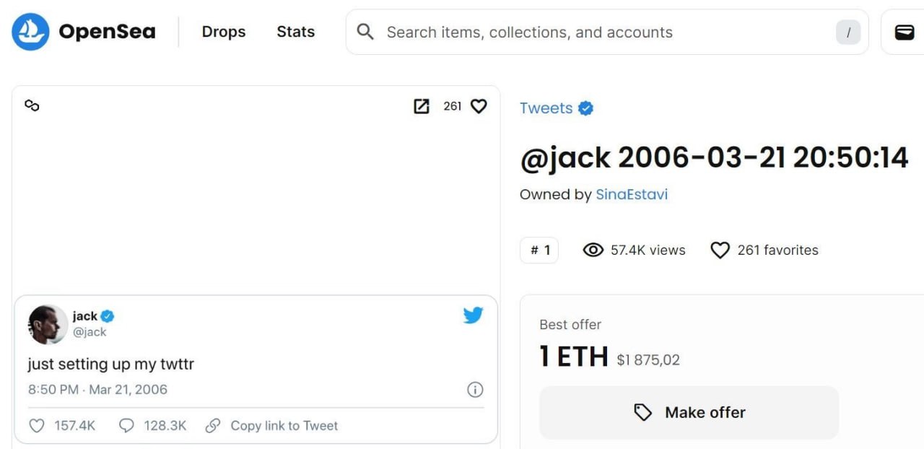Click the tweet reply bubble icon
Image resolution: width=924 pixels, height=449 pixels.
126,426
